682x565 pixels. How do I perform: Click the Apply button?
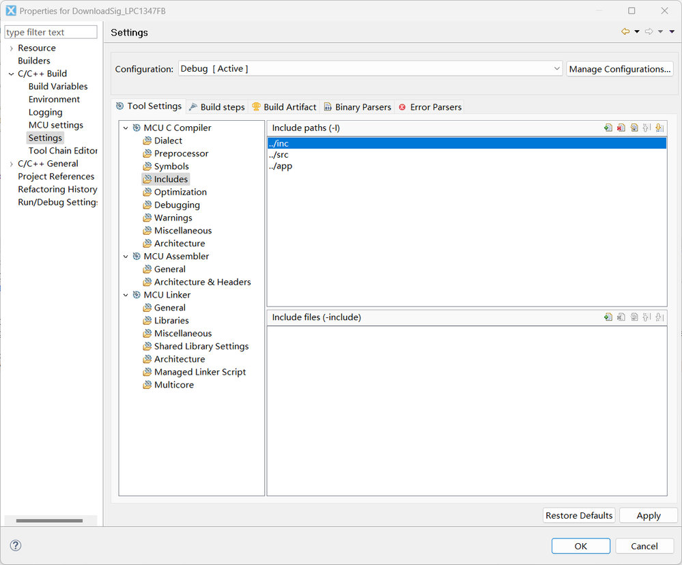point(649,515)
